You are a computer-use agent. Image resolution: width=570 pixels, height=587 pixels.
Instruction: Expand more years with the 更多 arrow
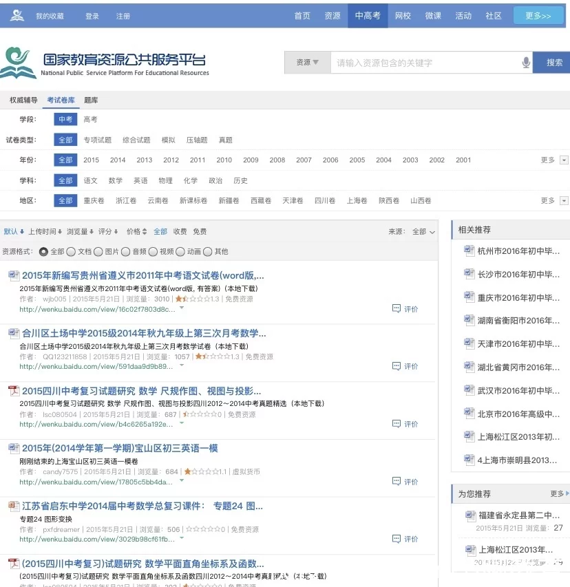[564, 160]
